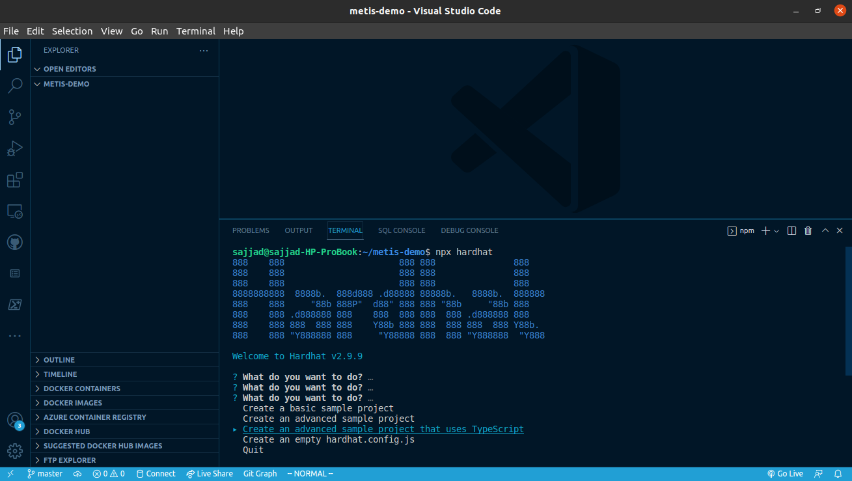Click the master branch indicator
852x481 pixels.
point(45,474)
